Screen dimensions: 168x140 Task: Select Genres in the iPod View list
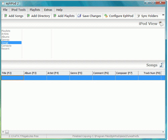pyautogui.click(x=5, y=40)
